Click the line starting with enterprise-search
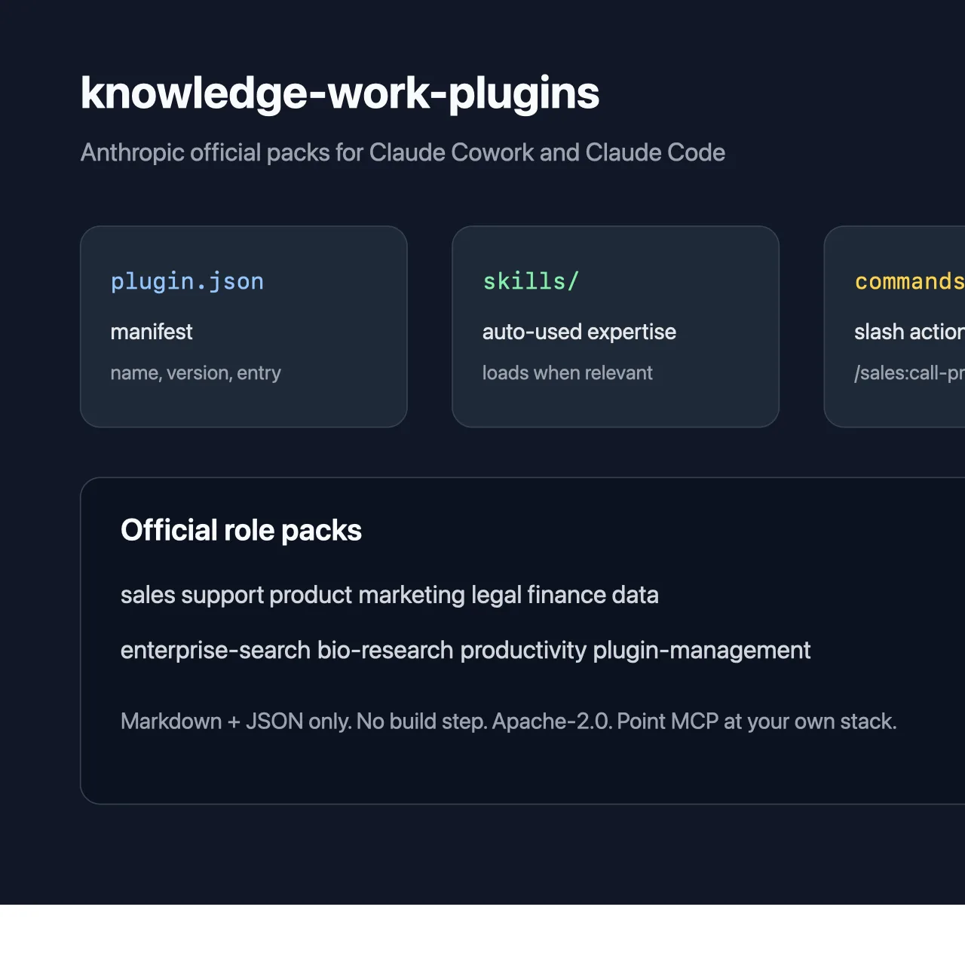This screenshot has width=965, height=965. (x=466, y=650)
